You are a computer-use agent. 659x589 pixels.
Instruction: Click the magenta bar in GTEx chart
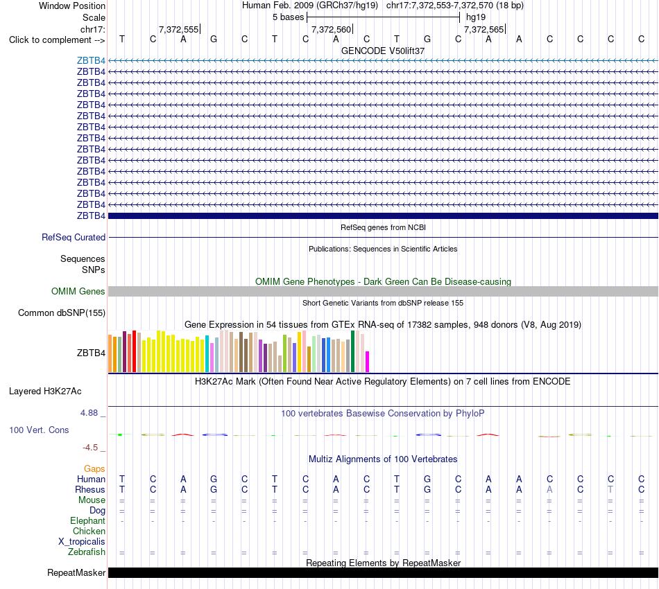pos(368,362)
